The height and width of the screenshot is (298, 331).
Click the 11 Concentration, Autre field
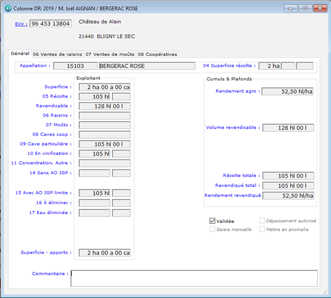tap(105, 163)
